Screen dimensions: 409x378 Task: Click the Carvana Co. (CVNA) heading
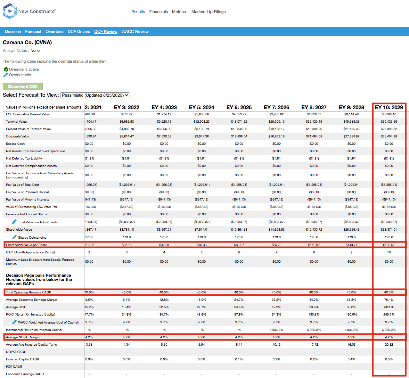[27, 42]
